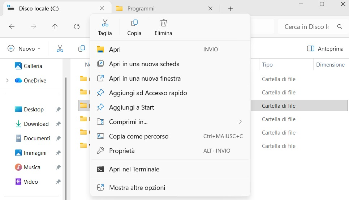Screen dimensions: 349x200
Task: Open the add new tab plus button
Action: [230, 9]
